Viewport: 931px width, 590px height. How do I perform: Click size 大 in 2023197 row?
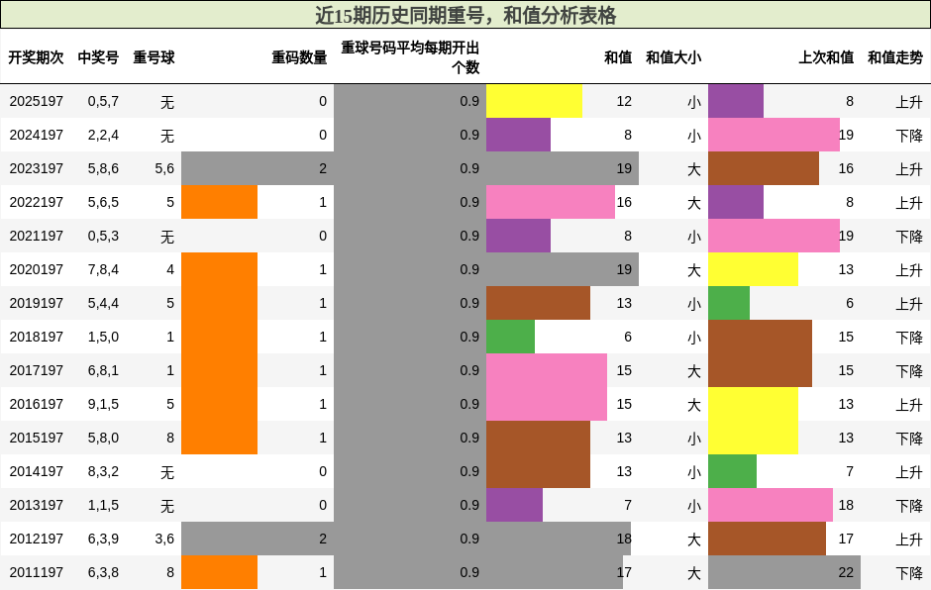tap(694, 169)
